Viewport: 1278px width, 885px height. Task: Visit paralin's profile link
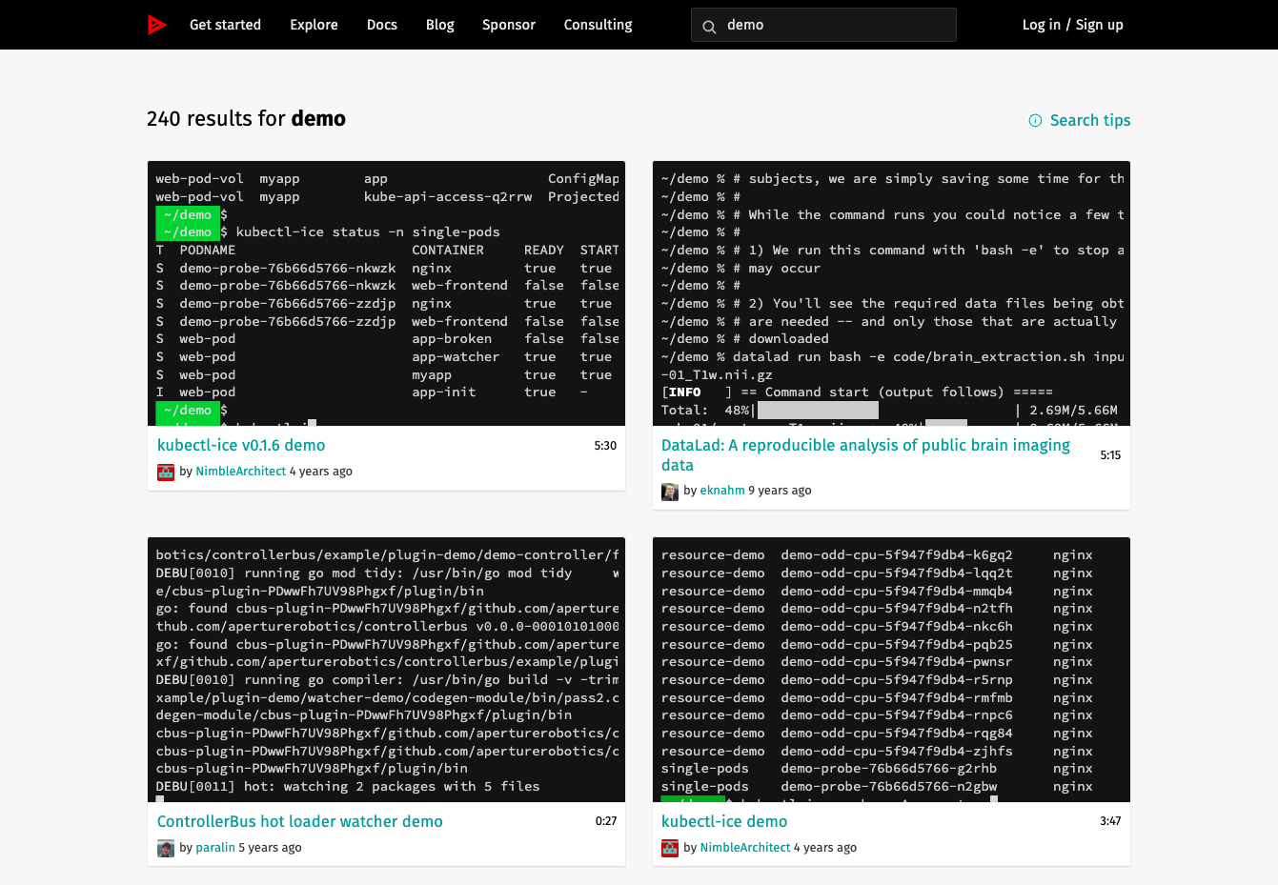[215, 848]
